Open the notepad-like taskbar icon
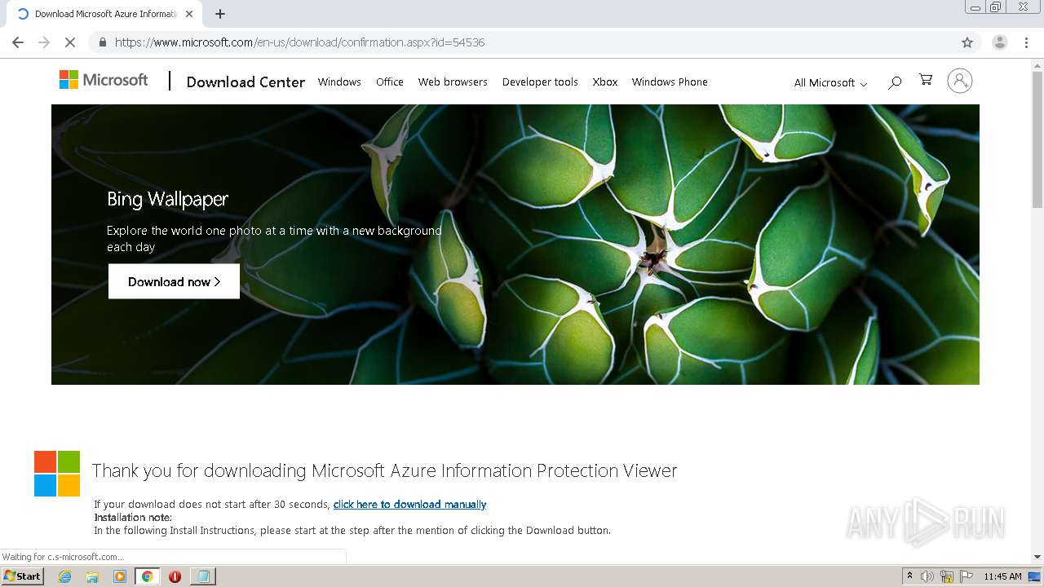The width and height of the screenshot is (1044, 587). (x=201, y=576)
